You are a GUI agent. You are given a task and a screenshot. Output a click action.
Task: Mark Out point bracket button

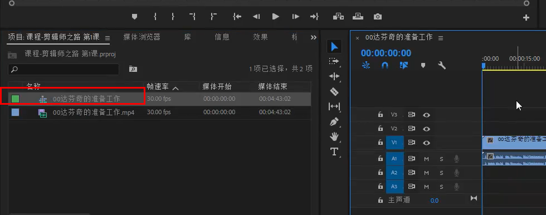[x=173, y=16]
